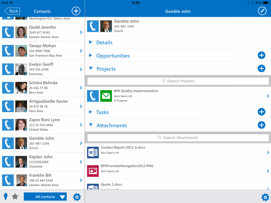Viewport: 271px width, 203px height.
Task: Call Schöni Belinda using phone icon
Action: [x=8, y=88]
